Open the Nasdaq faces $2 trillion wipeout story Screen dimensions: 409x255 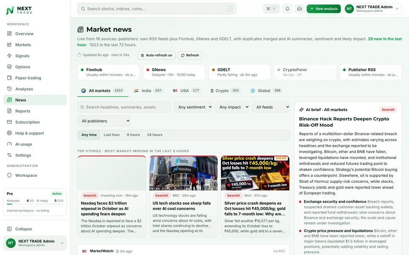[x=112, y=196]
